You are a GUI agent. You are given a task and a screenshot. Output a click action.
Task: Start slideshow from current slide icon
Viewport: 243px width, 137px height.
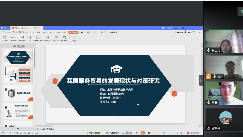(x=13, y=38)
